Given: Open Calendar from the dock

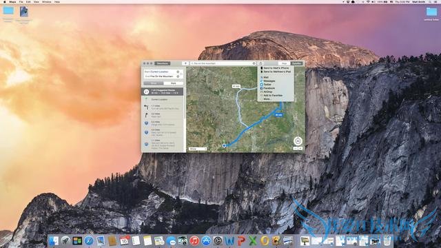Looking at the screenshot, I should point(124,240).
